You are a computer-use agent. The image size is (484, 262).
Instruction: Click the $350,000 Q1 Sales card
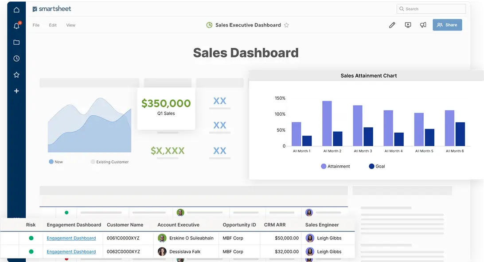tap(166, 109)
